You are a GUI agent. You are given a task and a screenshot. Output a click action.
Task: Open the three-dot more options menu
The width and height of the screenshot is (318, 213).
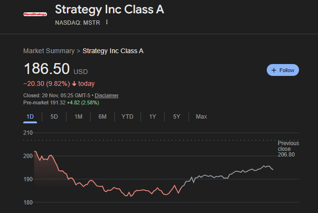click(107, 22)
